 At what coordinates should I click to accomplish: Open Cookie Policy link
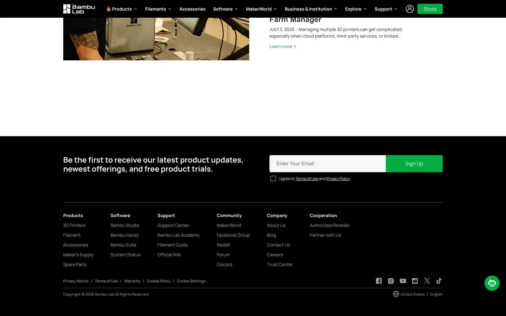pos(158,281)
